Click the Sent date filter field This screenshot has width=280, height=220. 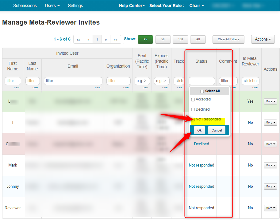tap(142, 81)
